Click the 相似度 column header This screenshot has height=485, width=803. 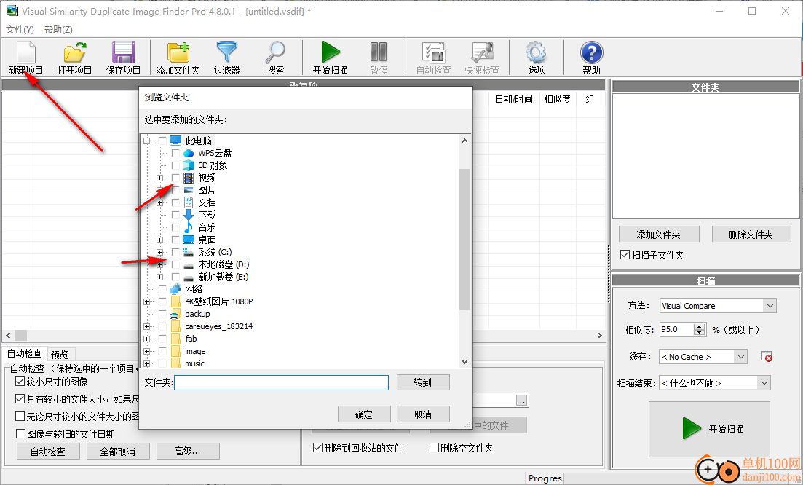click(557, 99)
